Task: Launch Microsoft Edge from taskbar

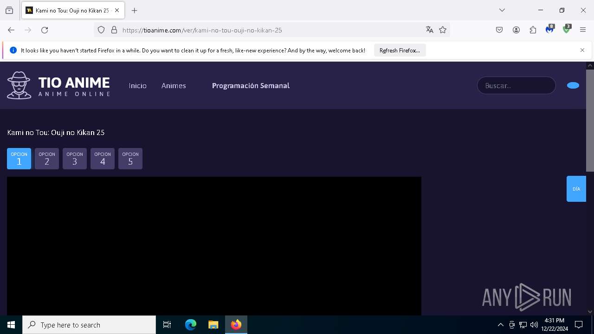Action: point(191,325)
